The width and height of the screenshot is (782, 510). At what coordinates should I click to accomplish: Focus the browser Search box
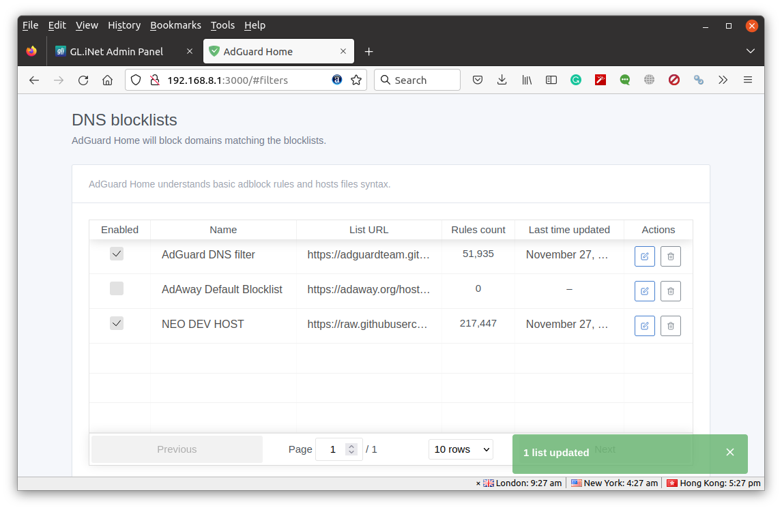coord(417,80)
